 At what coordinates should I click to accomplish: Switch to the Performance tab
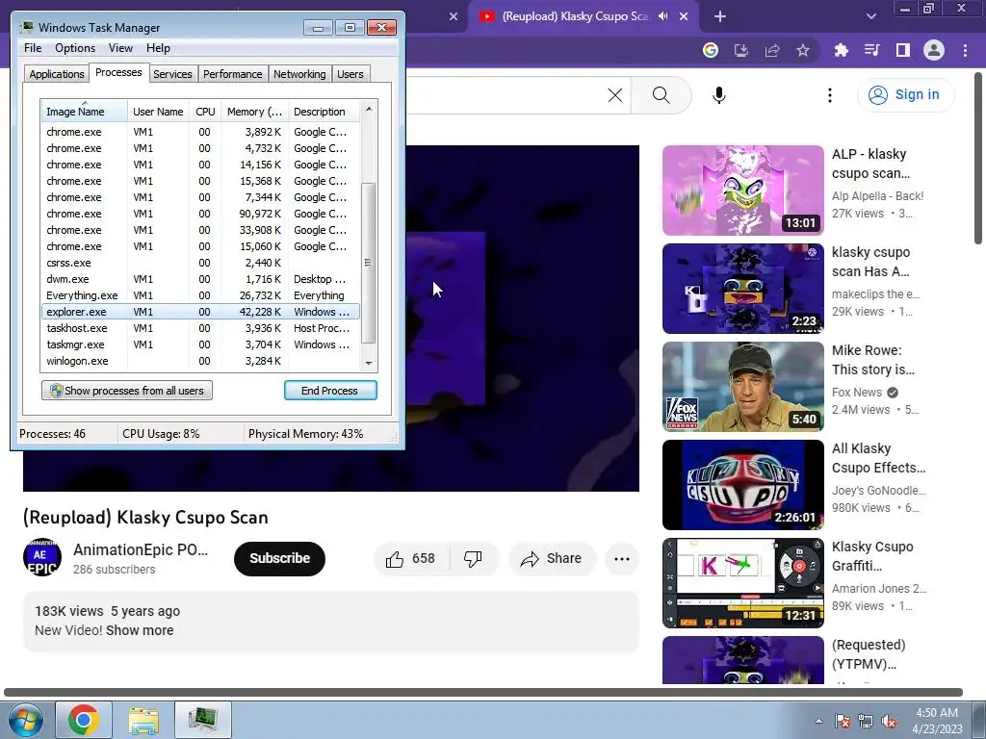232,74
